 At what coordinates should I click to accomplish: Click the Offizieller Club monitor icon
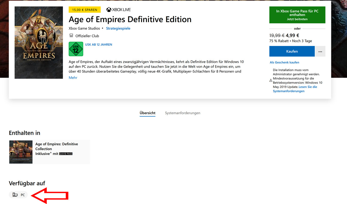71,36
